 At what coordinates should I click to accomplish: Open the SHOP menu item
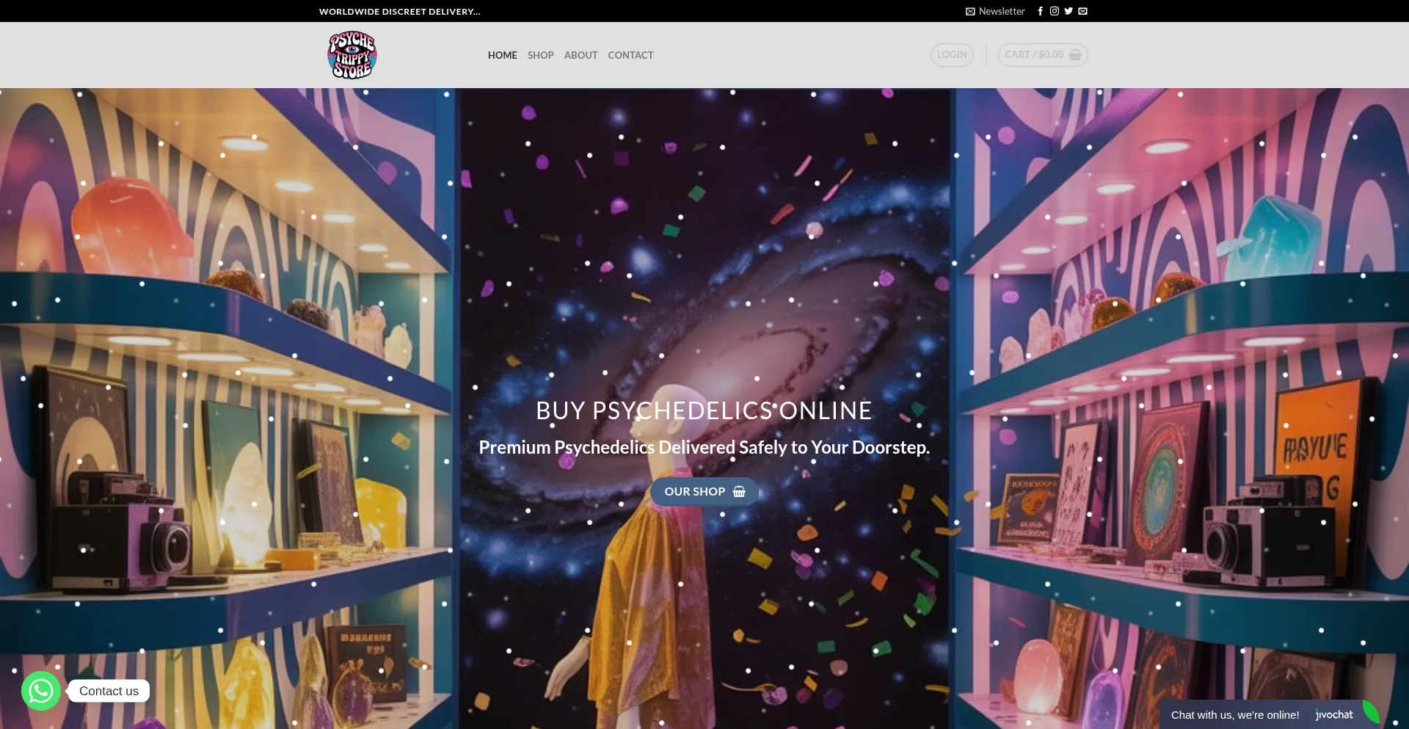pyautogui.click(x=541, y=55)
